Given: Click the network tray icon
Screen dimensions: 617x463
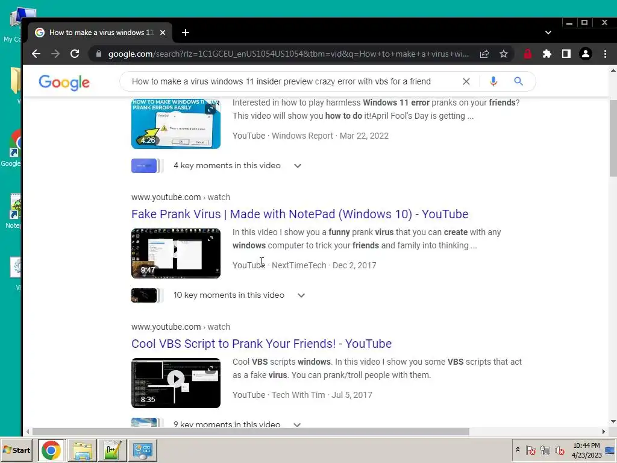Looking at the screenshot, I should [x=545, y=450].
